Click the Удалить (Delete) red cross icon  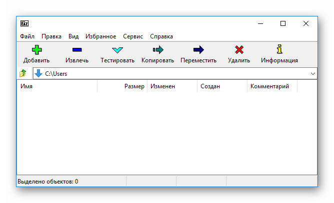coord(239,50)
